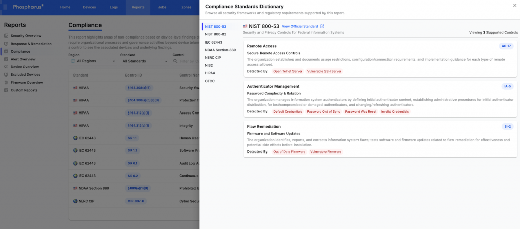Click the external link icon beside View Official Standard
This screenshot has width=520, height=229.
point(322,26)
